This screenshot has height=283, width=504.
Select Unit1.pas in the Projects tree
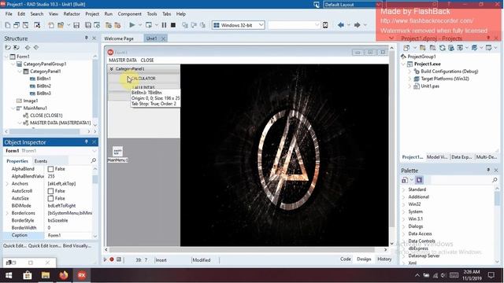pyautogui.click(x=430, y=86)
